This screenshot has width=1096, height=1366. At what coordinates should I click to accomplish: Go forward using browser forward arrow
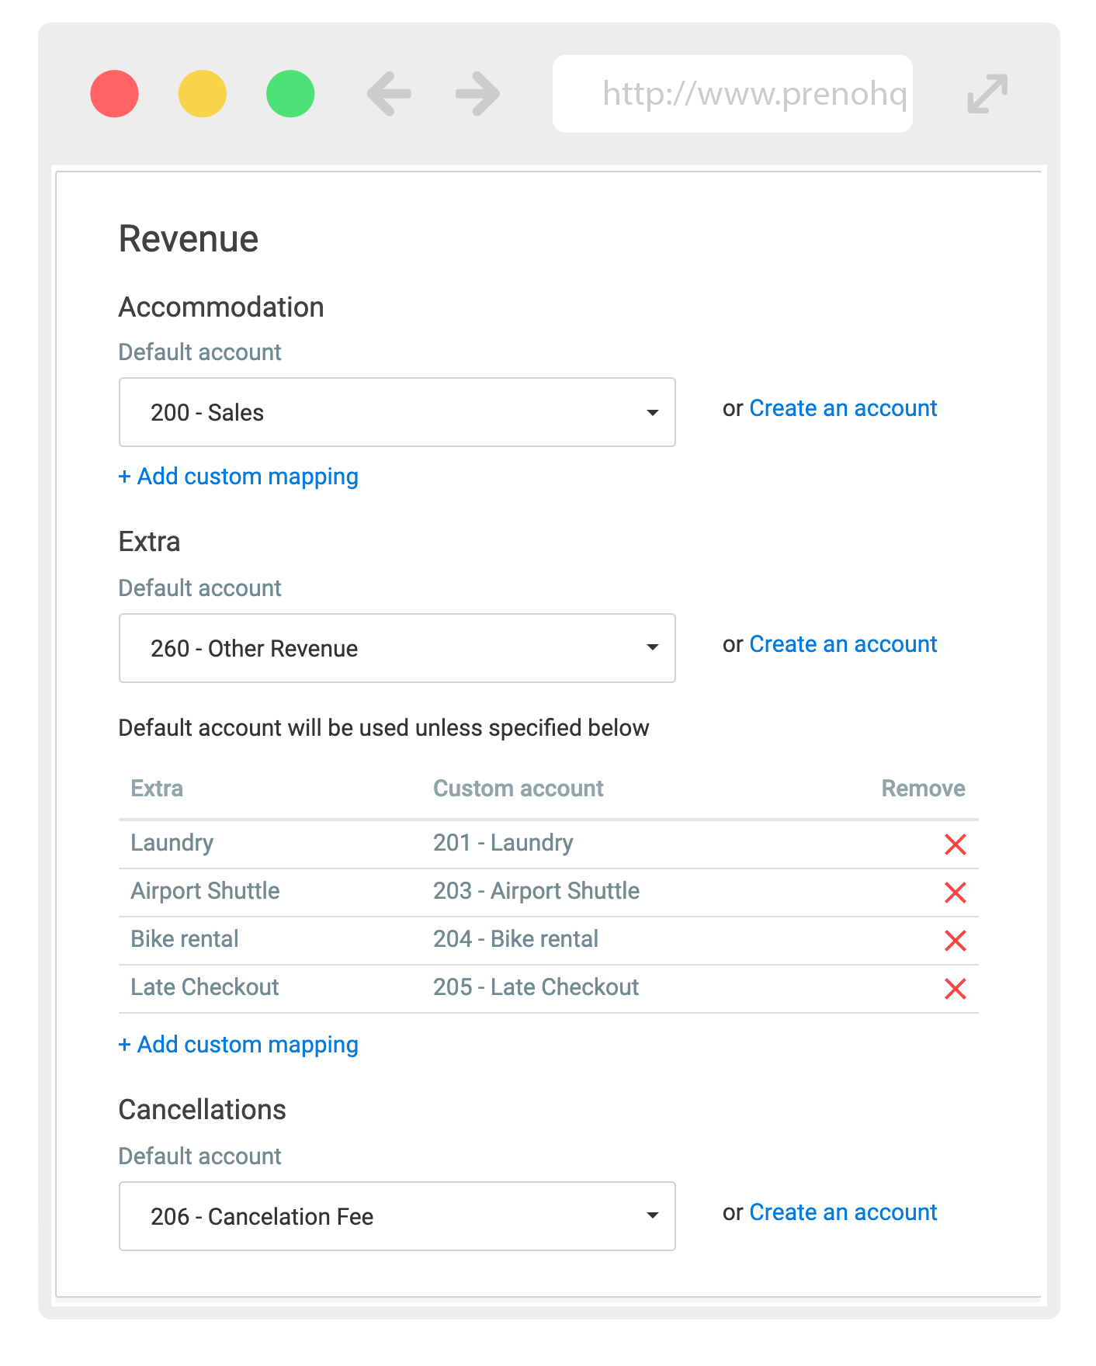pyautogui.click(x=477, y=94)
